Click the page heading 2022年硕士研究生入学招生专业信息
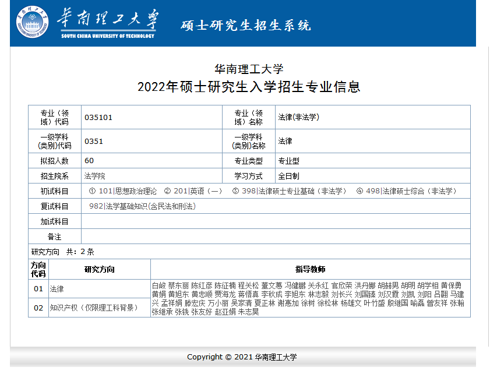Image resolution: width=497 pixels, height=381 pixels. (x=249, y=87)
